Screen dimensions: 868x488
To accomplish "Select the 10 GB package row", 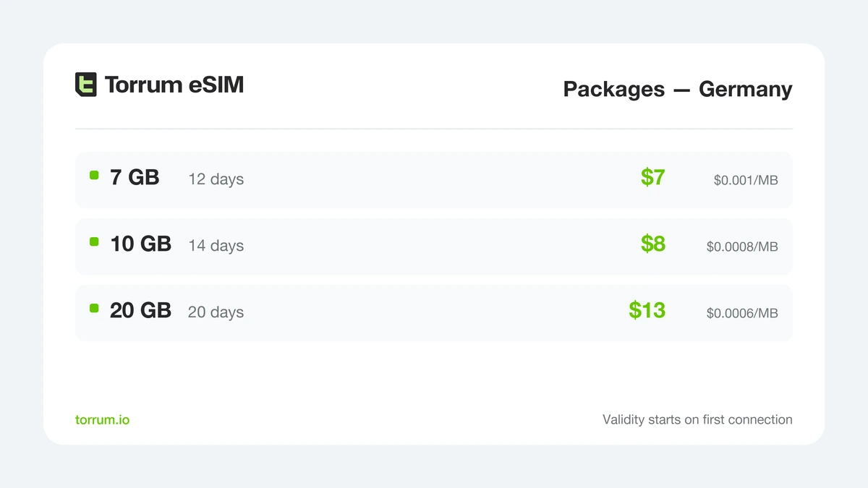I will click(434, 247).
